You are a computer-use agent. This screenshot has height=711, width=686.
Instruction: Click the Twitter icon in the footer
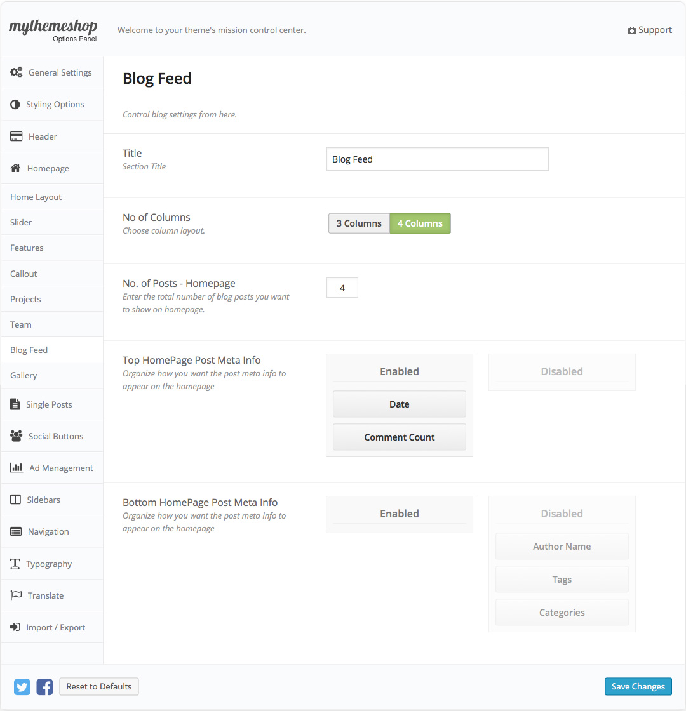tap(22, 687)
